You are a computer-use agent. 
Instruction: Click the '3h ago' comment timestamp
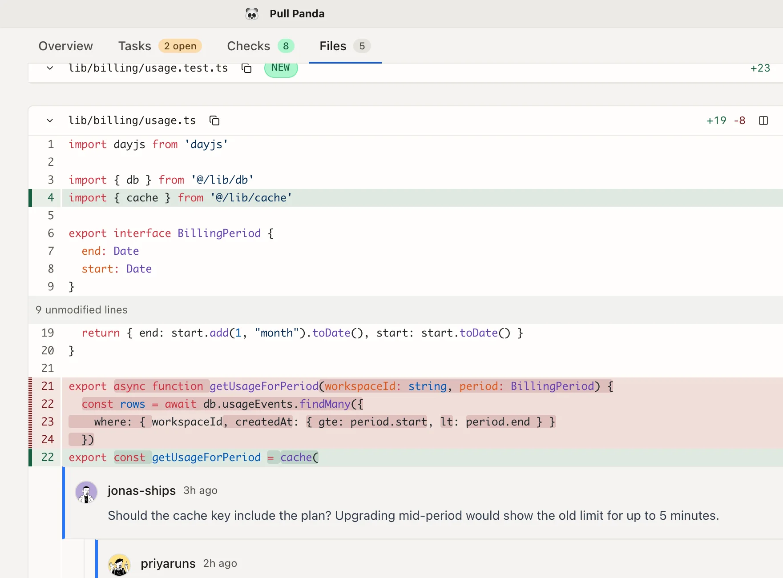tap(200, 490)
